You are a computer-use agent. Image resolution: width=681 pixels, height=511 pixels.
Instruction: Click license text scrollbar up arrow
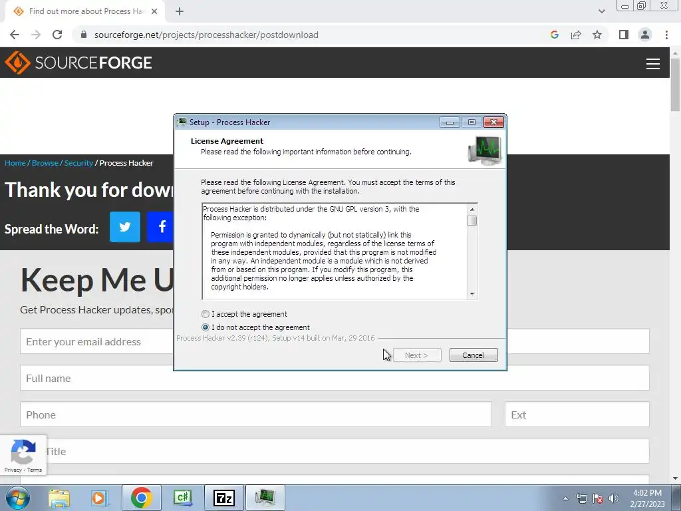(x=472, y=210)
